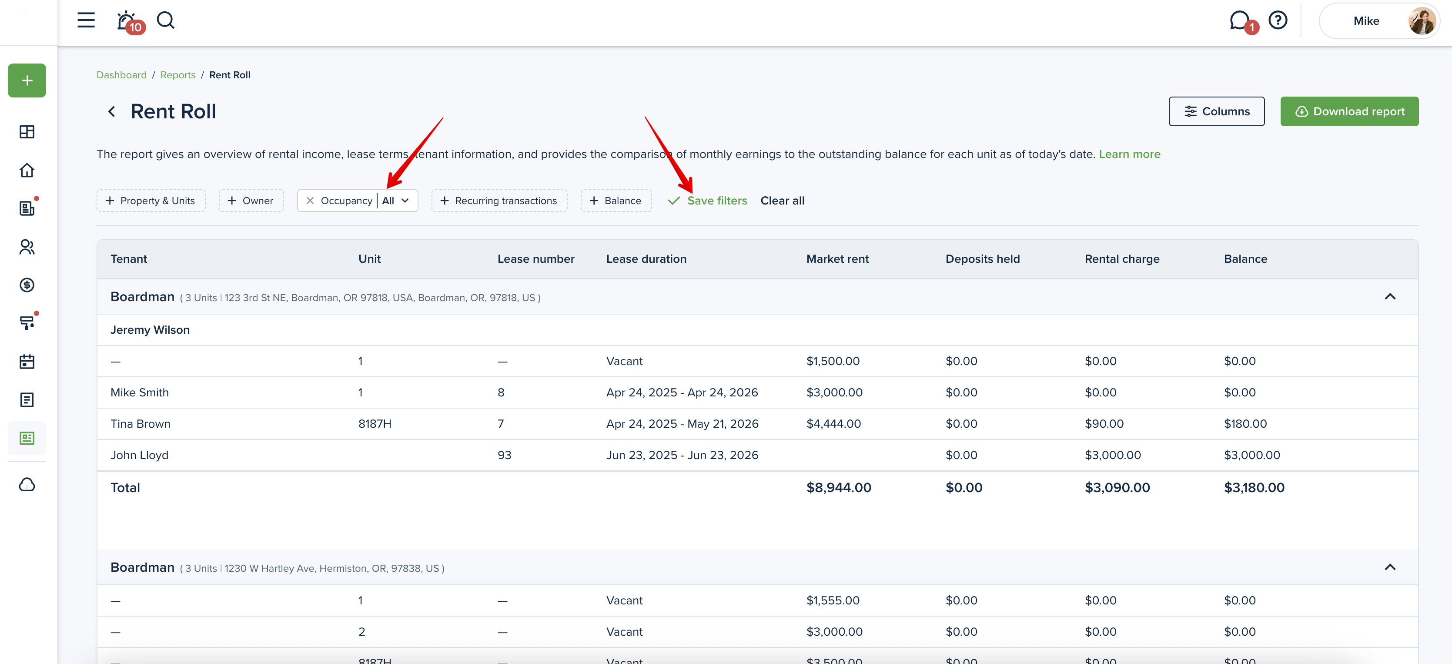The width and height of the screenshot is (1452, 664).
Task: Click the Deposits held column header
Action: coord(983,259)
